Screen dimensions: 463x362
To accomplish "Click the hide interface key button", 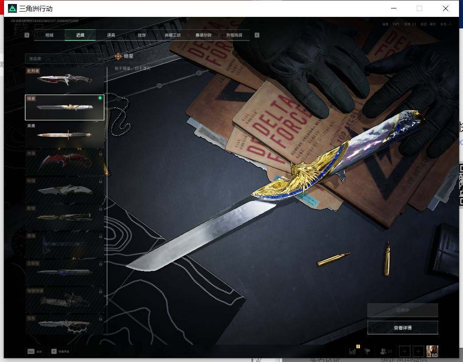I will tap(60, 351).
